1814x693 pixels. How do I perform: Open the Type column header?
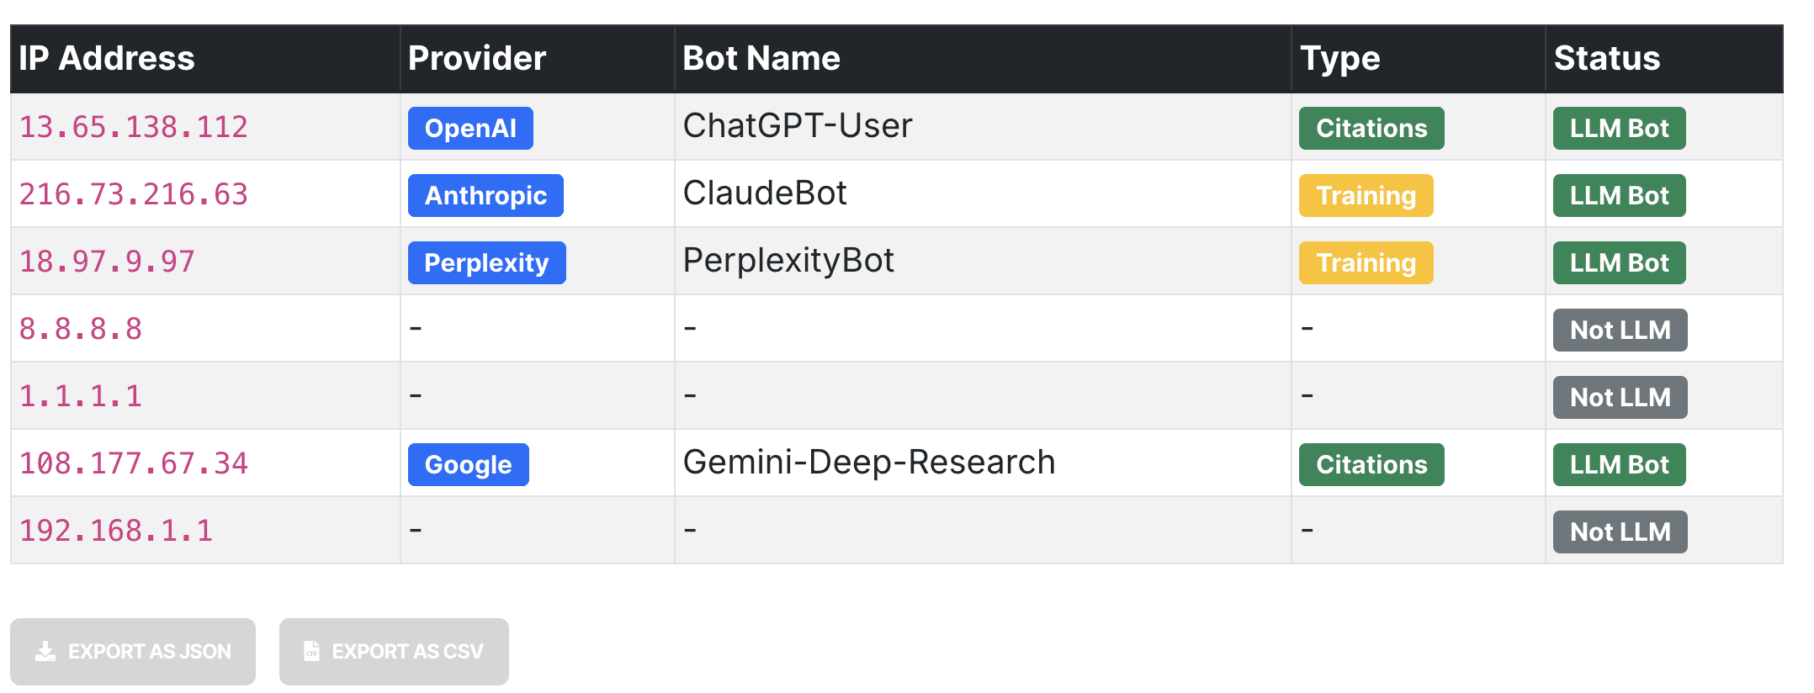1339,58
